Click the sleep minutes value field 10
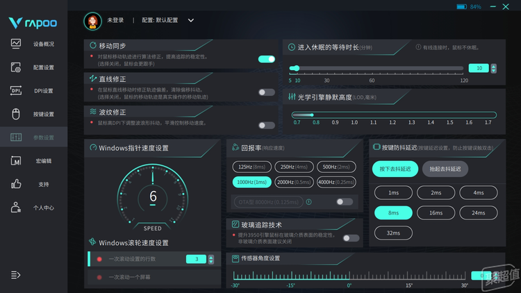 (479, 68)
